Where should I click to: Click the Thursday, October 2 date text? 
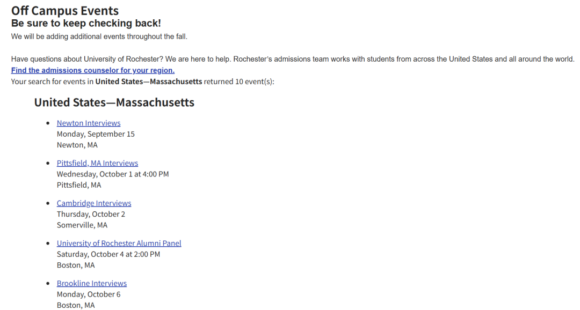click(x=91, y=214)
